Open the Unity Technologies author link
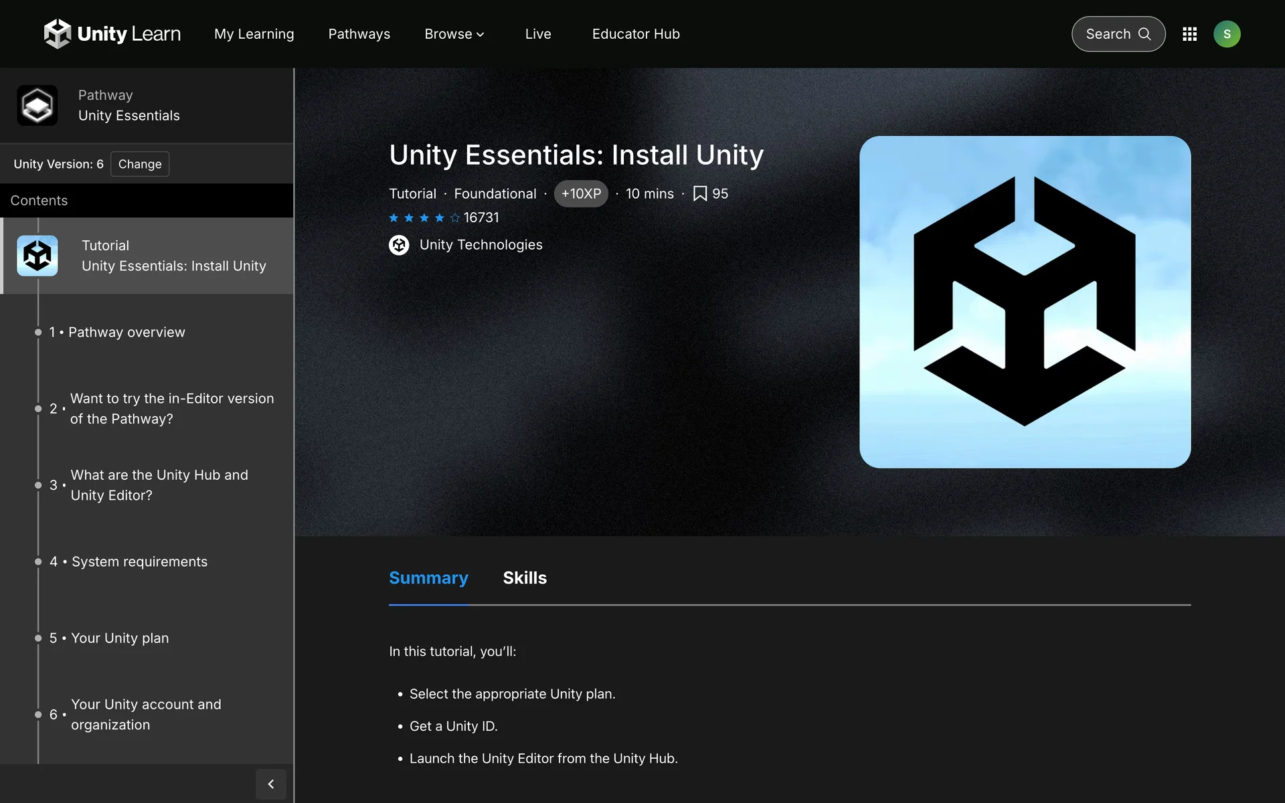The height and width of the screenshot is (803, 1285). pyautogui.click(x=481, y=245)
